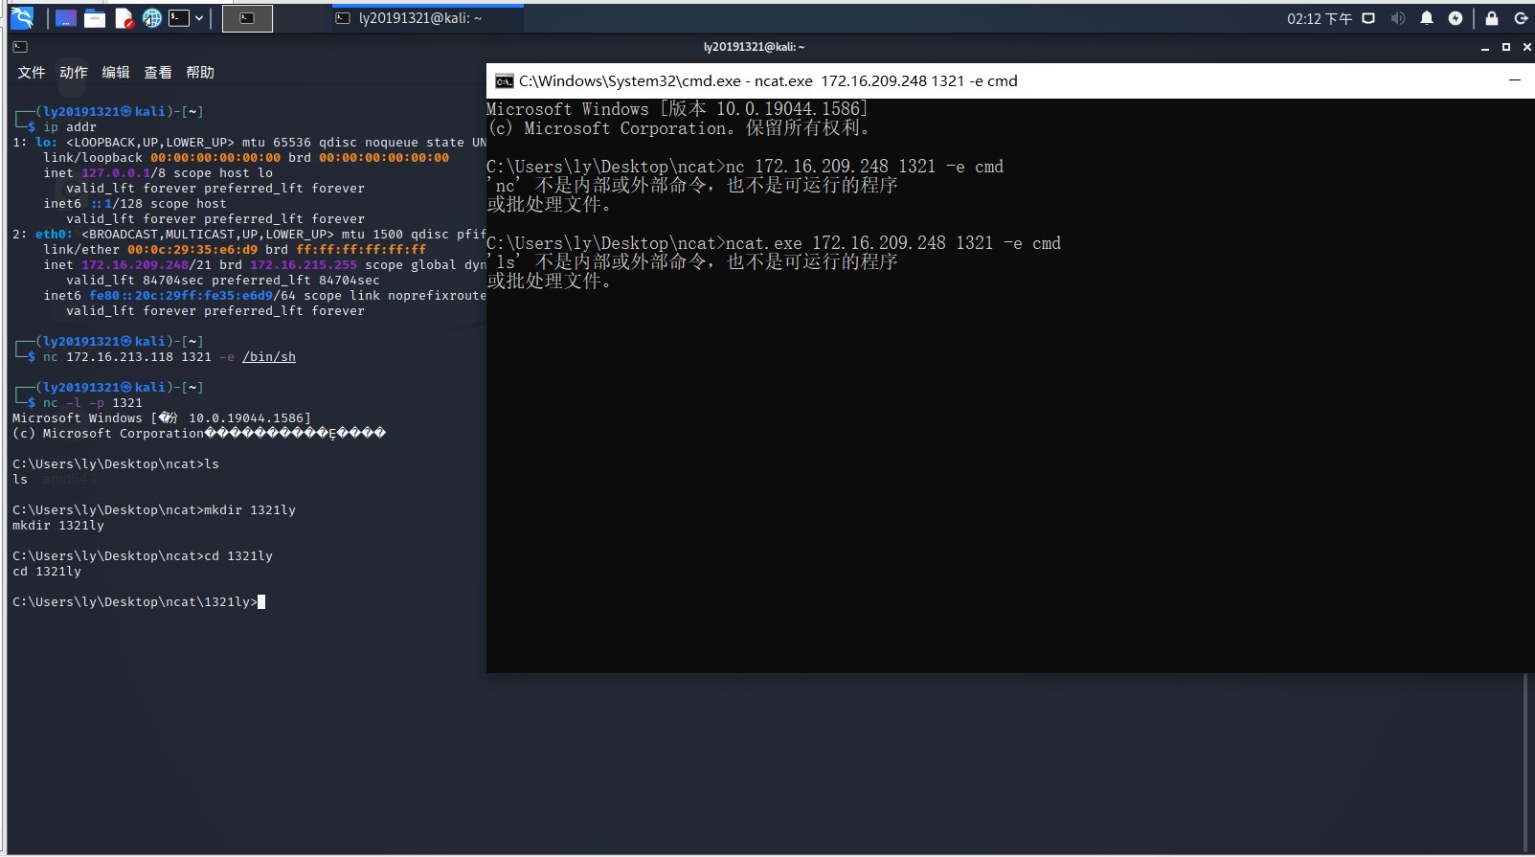Image resolution: width=1535 pixels, height=857 pixels.
Task: Click the cmd.exe window title bar icon
Action: pos(505,81)
